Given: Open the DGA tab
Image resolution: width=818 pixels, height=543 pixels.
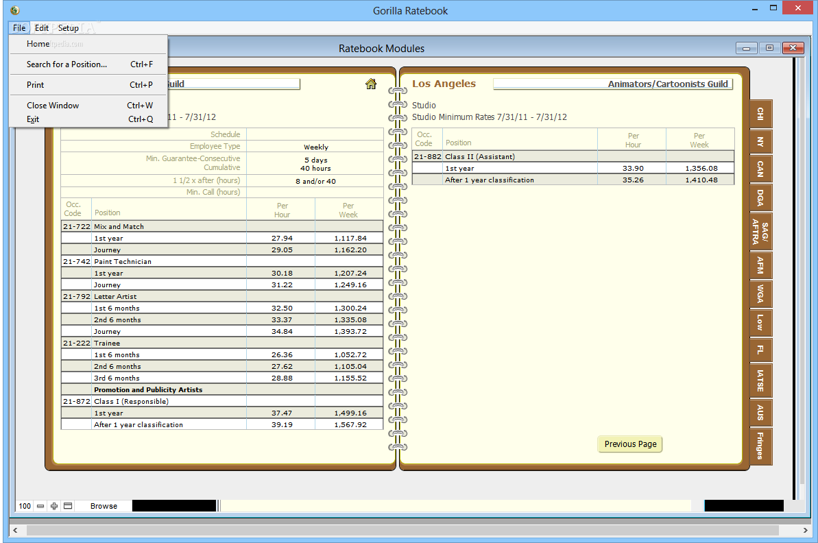Looking at the screenshot, I should pos(760,197).
